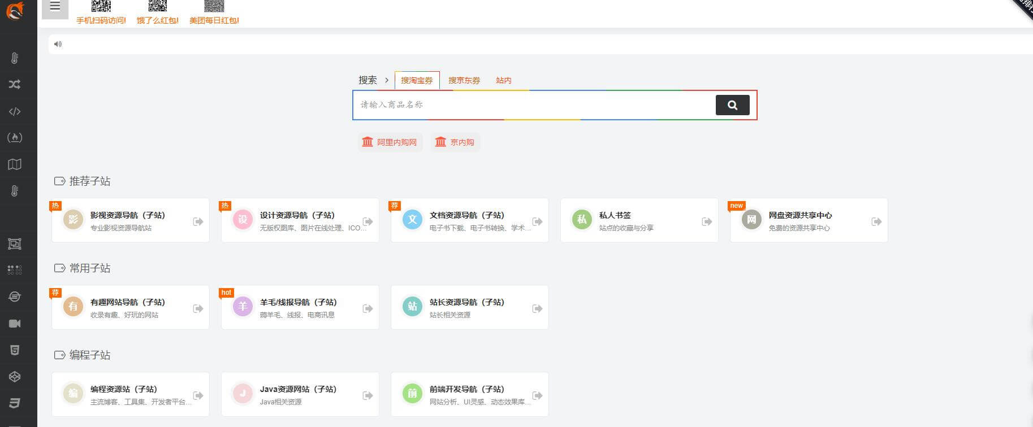Image resolution: width=1033 pixels, height=427 pixels.
Task: Click the shuffle arrows sidebar icon
Action: (15, 85)
